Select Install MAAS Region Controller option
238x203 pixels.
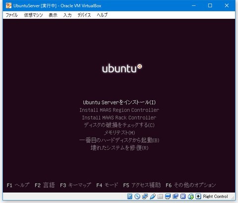pyautogui.click(x=119, y=110)
